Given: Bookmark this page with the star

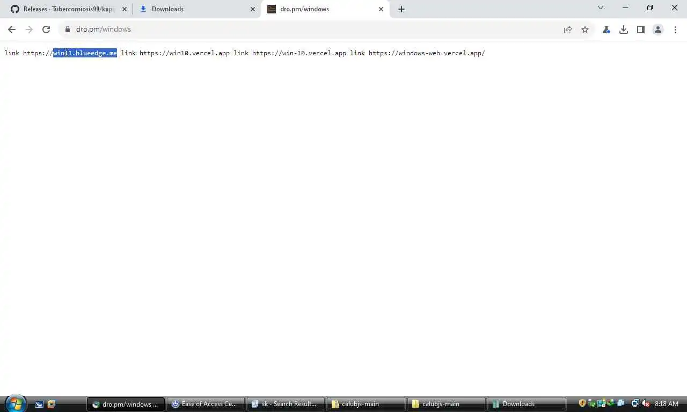Looking at the screenshot, I should (x=585, y=30).
